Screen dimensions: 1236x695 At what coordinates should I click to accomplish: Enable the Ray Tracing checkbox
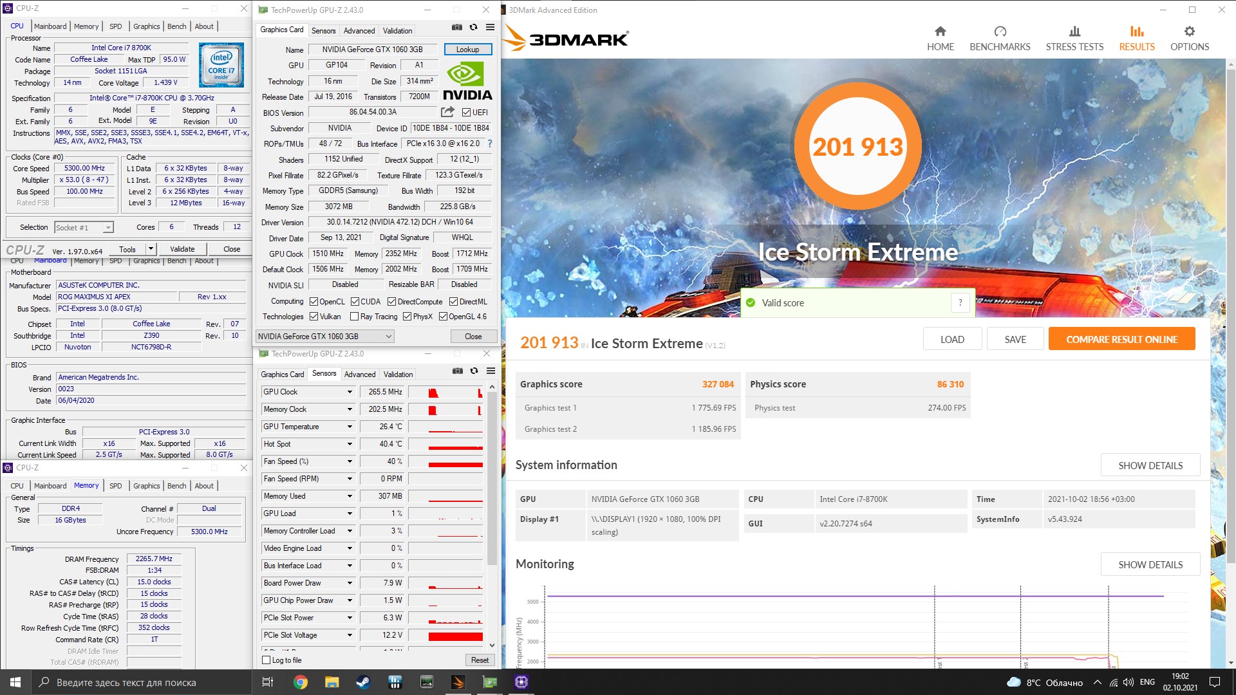click(354, 317)
